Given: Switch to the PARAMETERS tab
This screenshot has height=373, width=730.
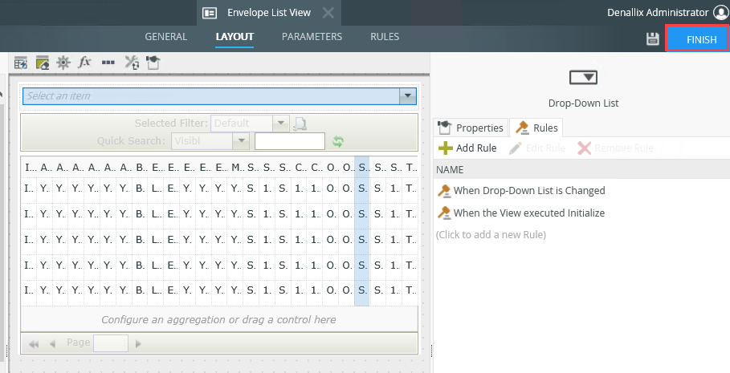Looking at the screenshot, I should (312, 37).
